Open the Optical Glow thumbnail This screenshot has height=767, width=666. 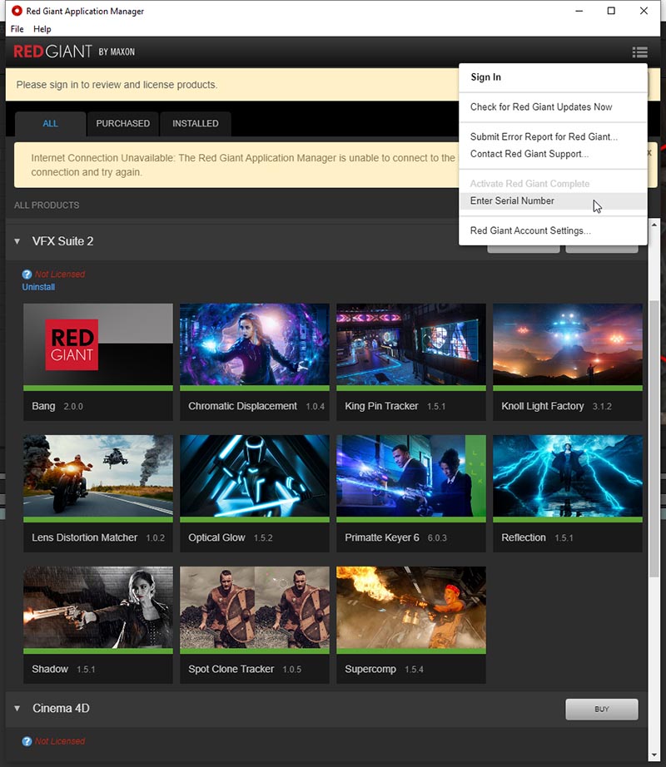(255, 476)
